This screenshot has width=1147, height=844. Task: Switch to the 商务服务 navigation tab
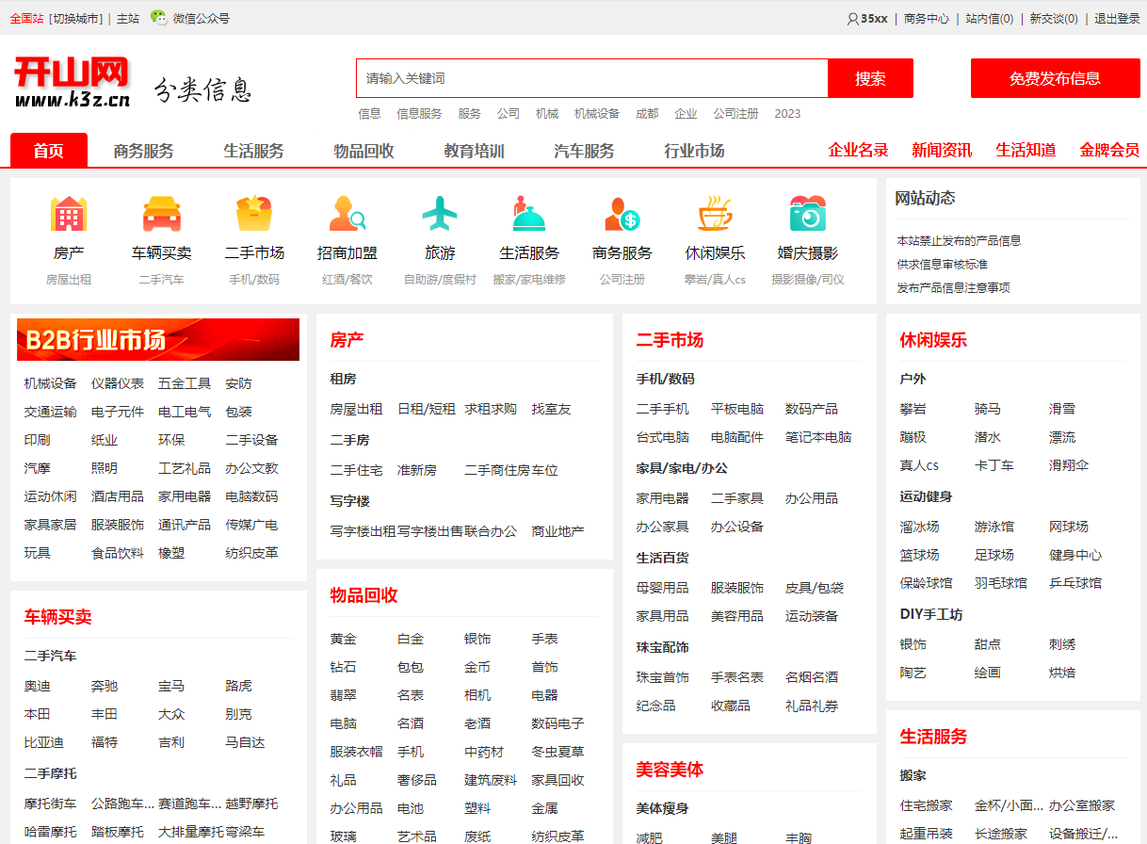pos(143,151)
